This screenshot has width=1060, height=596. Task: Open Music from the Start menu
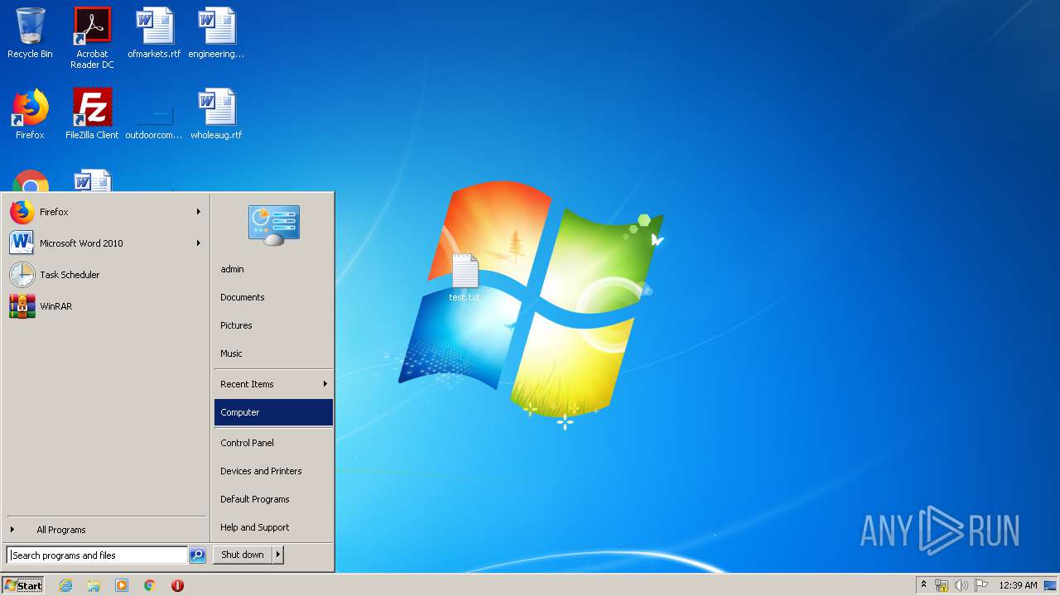(273, 353)
